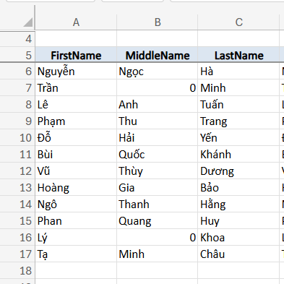Select the cell containing Hải
Image resolution: width=284 pixels, height=284 pixels.
(158, 138)
